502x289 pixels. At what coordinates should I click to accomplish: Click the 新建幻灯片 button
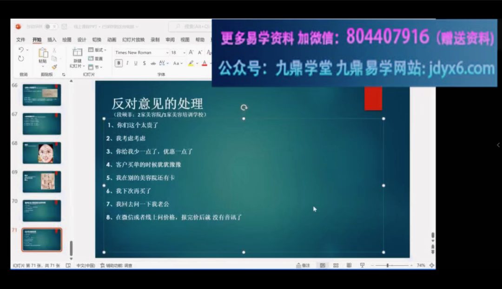[77, 58]
